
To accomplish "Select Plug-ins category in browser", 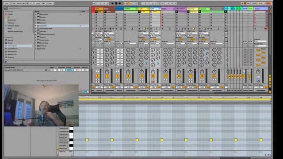I will click(x=11, y=57).
